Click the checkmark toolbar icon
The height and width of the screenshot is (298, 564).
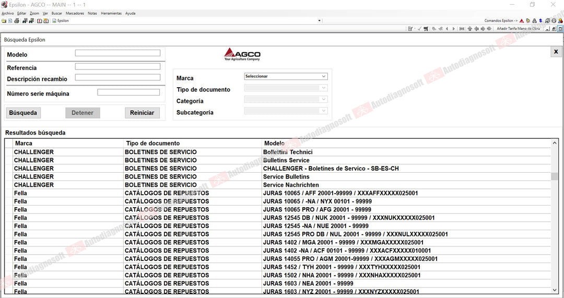[419, 29]
